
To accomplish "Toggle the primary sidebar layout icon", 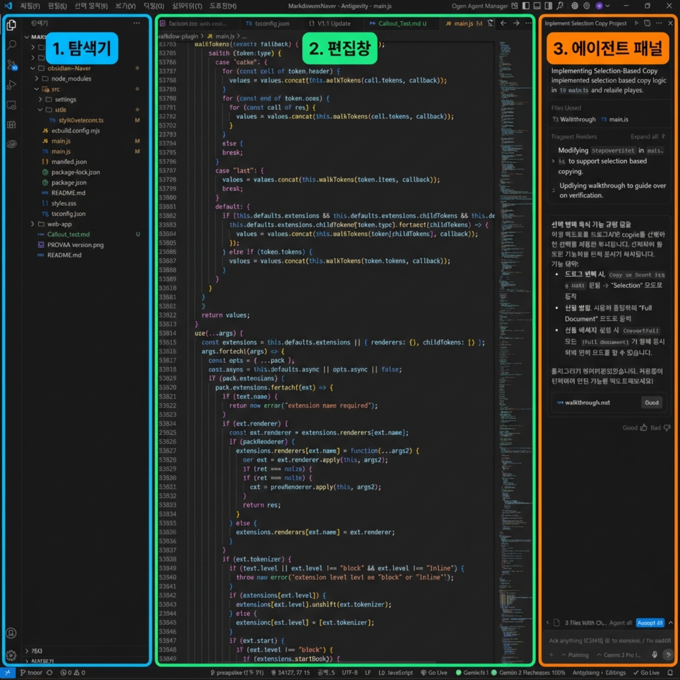I will tap(526, 6).
